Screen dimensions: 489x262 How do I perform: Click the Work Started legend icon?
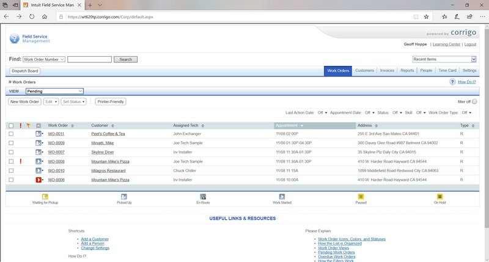click(x=282, y=197)
